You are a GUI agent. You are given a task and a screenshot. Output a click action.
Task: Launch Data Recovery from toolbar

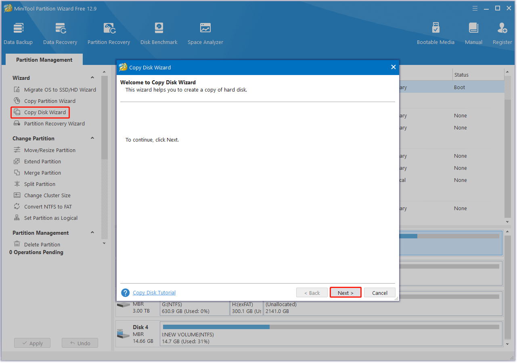pos(60,33)
